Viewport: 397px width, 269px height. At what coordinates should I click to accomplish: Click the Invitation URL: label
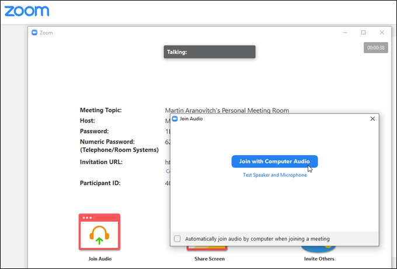click(101, 162)
